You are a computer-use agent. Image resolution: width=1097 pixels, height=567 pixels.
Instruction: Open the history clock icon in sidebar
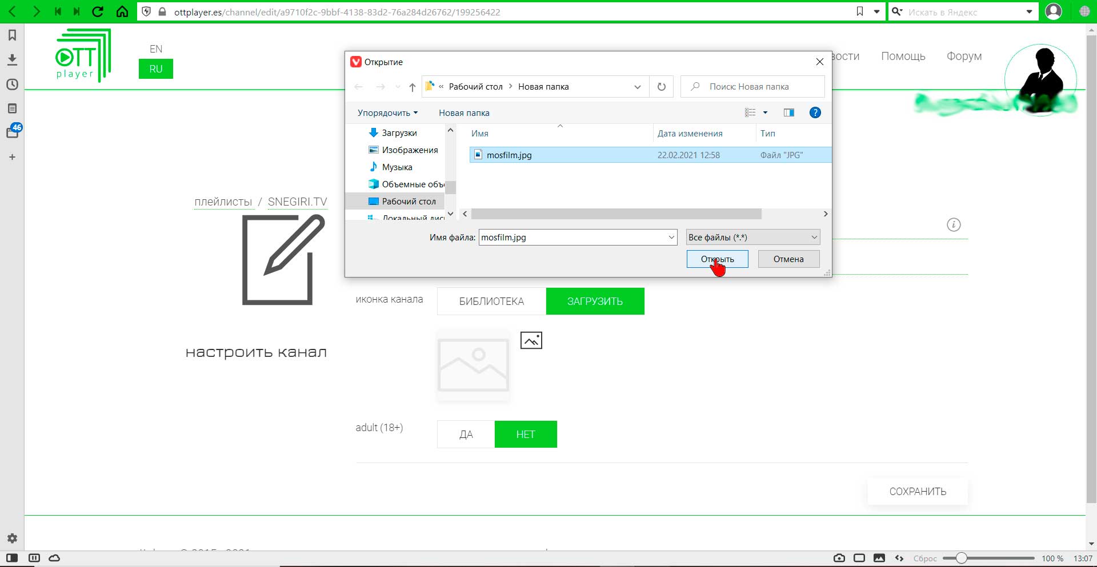(x=12, y=84)
